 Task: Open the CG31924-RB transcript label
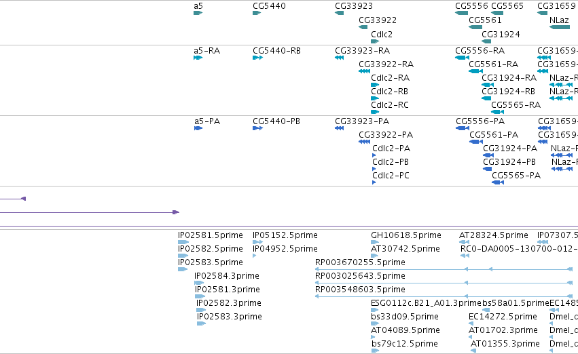tap(508, 92)
